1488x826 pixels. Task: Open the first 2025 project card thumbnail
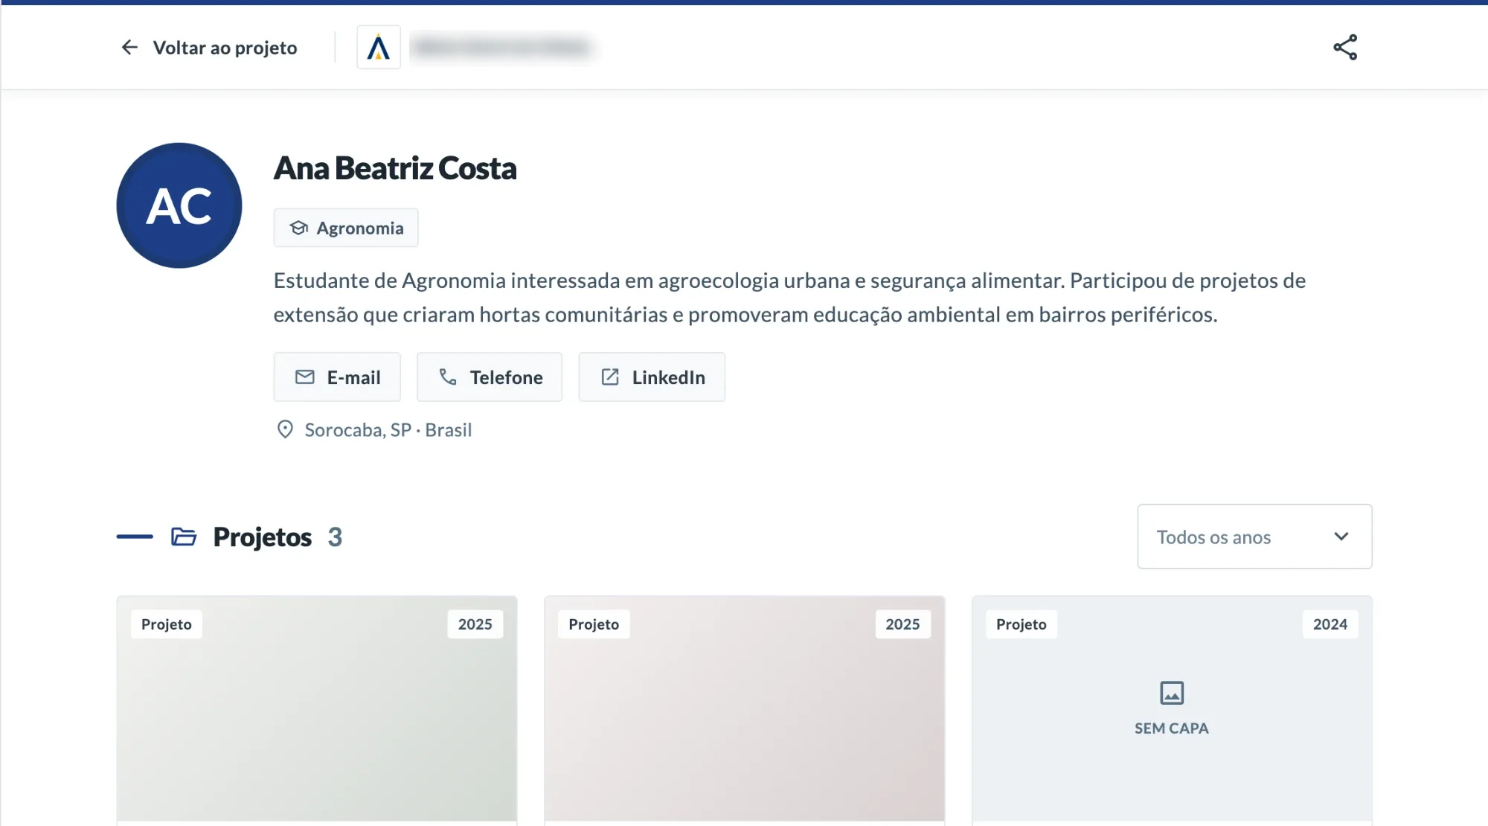point(317,708)
